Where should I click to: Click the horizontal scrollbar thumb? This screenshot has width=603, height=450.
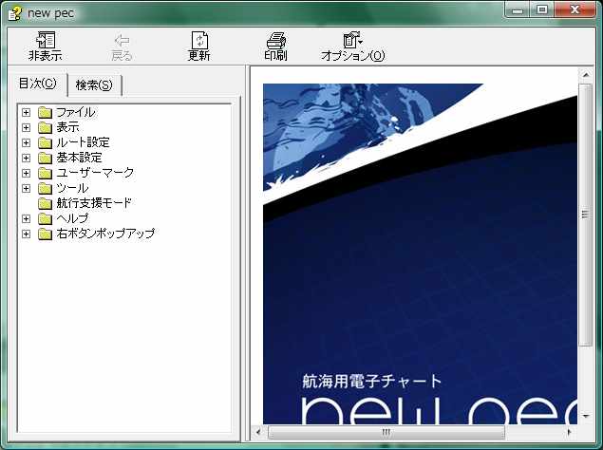386,432
